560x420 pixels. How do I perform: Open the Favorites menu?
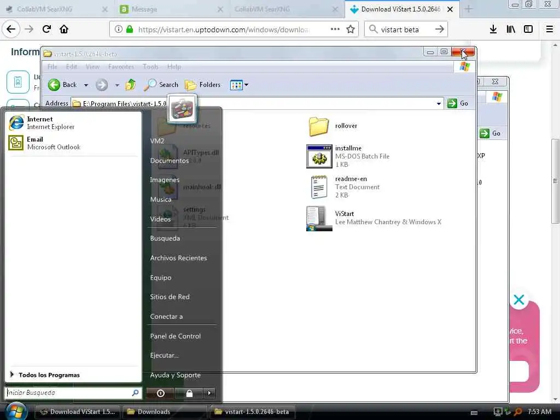pos(121,67)
